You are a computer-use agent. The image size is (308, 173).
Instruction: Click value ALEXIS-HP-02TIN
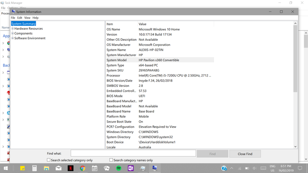tap(151, 50)
